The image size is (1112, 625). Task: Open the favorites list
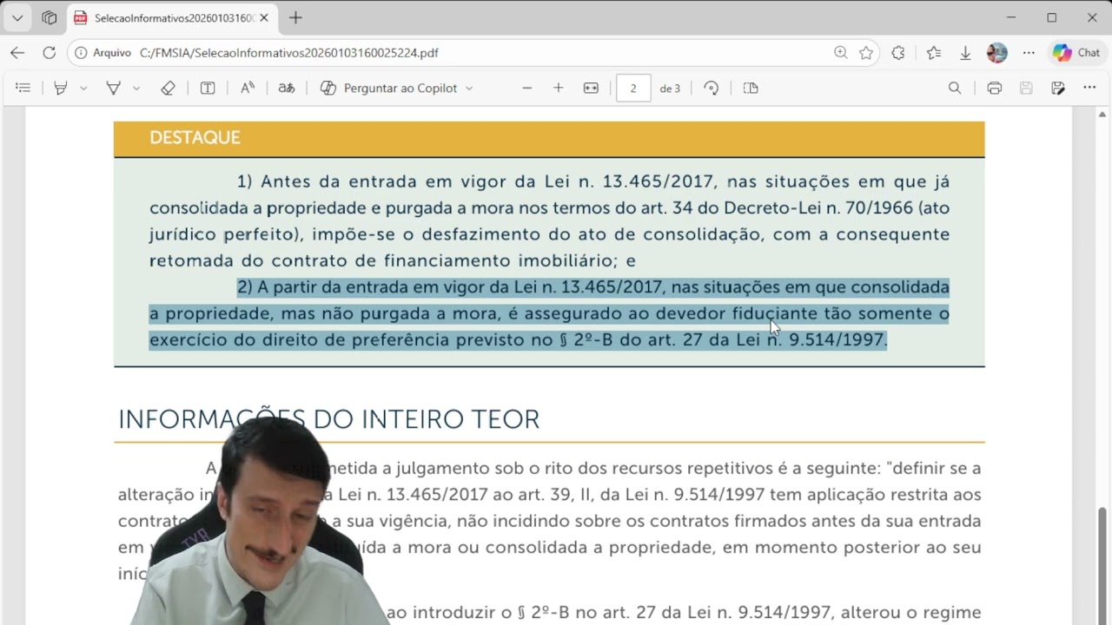click(x=934, y=53)
